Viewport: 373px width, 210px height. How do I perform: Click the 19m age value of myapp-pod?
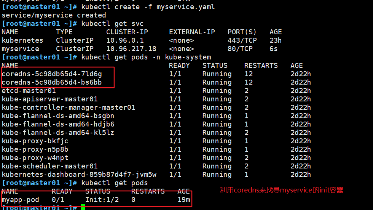tap(183, 200)
